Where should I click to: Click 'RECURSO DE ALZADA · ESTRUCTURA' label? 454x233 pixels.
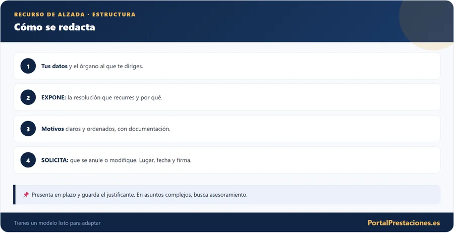point(75,15)
